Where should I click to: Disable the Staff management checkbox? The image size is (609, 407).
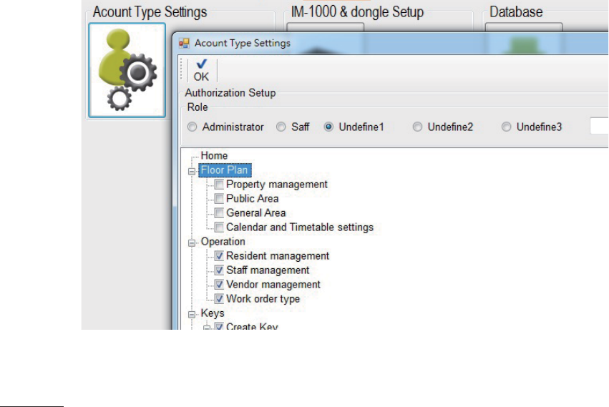219,270
